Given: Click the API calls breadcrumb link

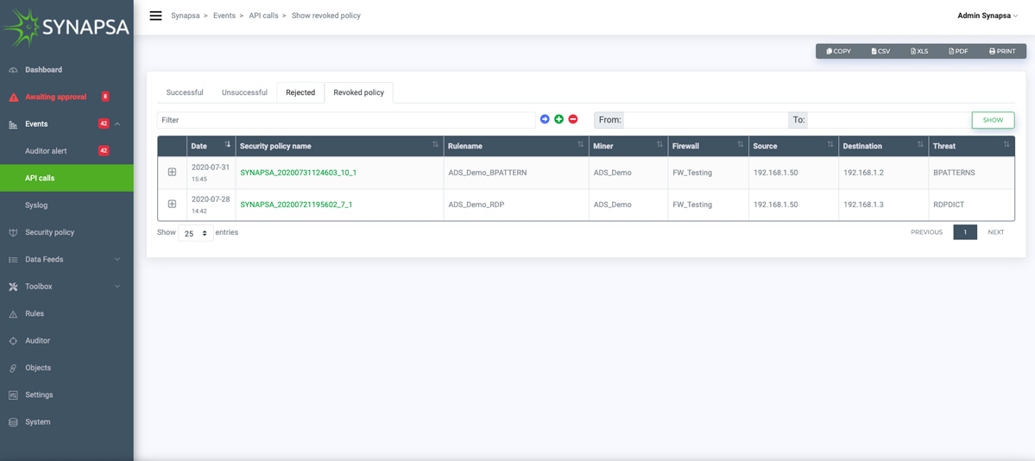Looking at the screenshot, I should 263,16.
